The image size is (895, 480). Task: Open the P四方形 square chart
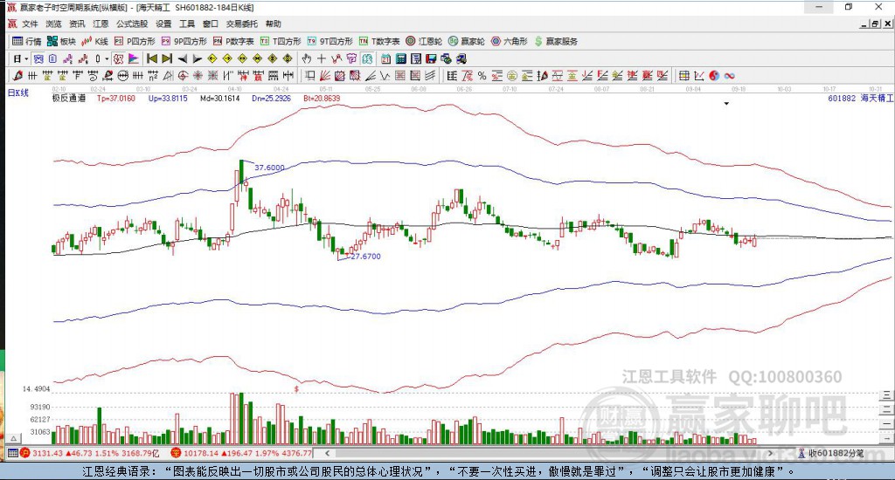[135, 41]
